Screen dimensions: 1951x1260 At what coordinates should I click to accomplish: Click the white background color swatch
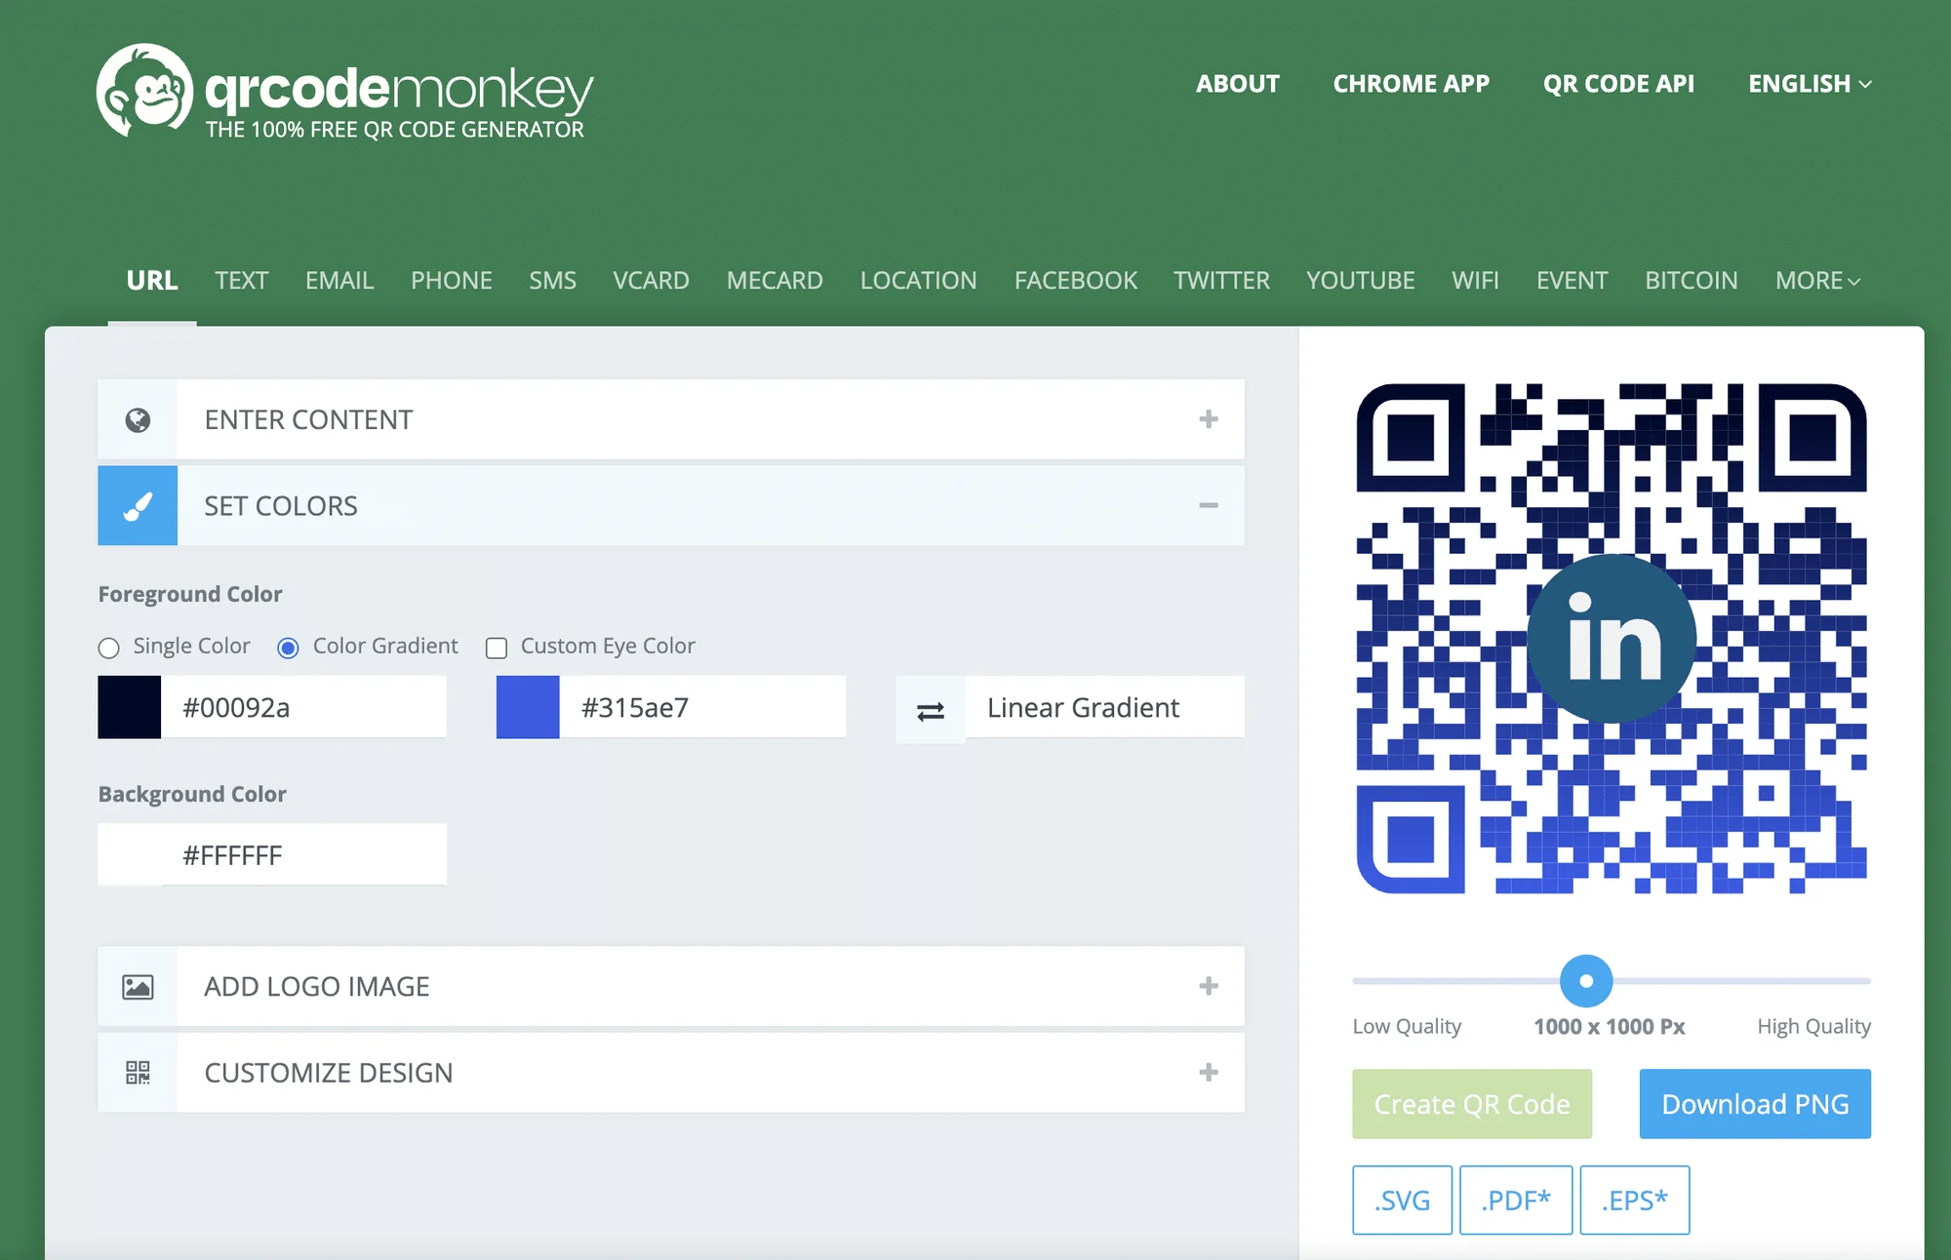(130, 854)
